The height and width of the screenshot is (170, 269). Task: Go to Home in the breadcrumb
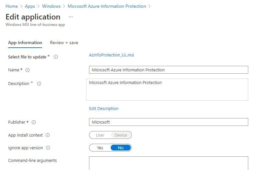(12, 6)
